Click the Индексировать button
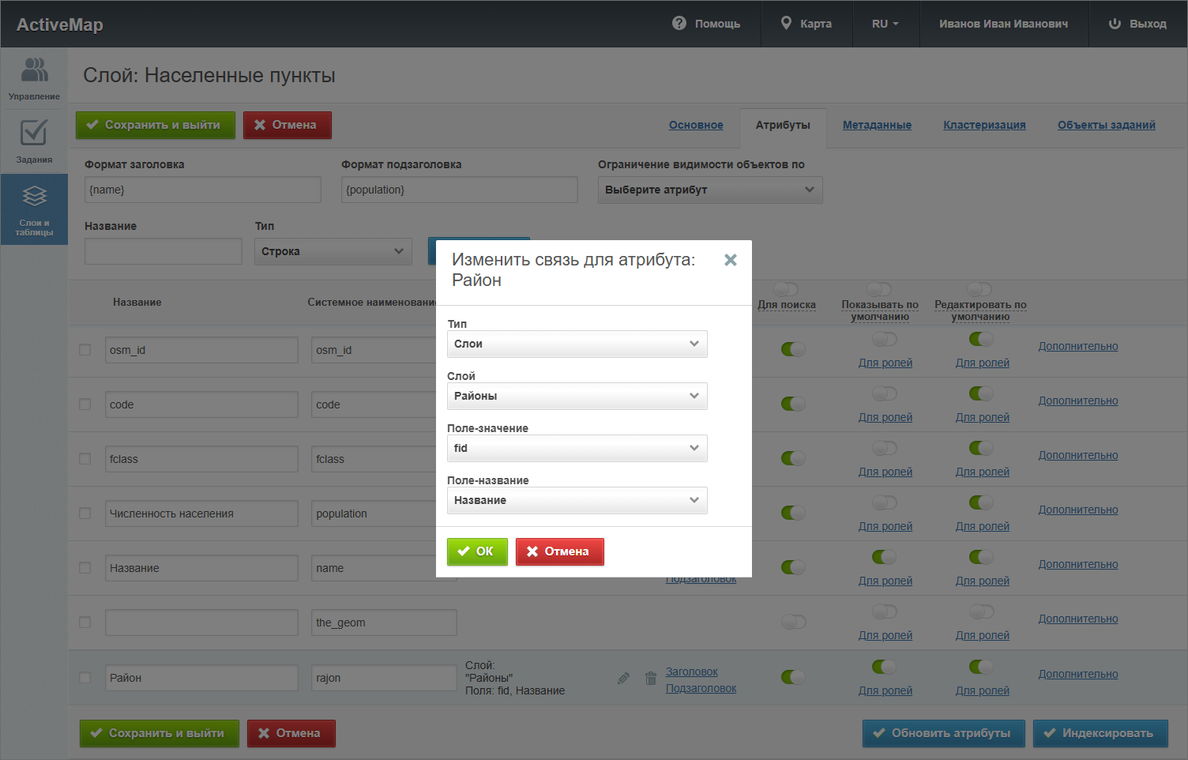The width and height of the screenshot is (1188, 760). [1100, 733]
